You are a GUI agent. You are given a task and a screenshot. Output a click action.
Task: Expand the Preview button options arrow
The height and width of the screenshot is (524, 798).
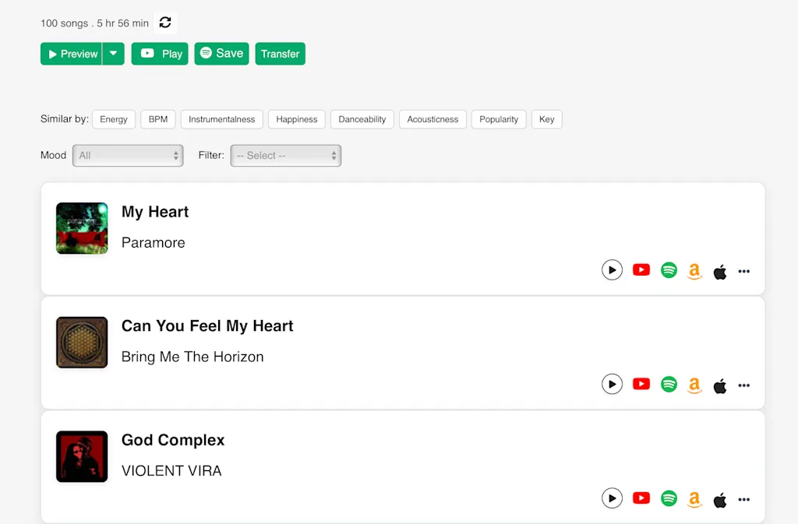coord(113,54)
